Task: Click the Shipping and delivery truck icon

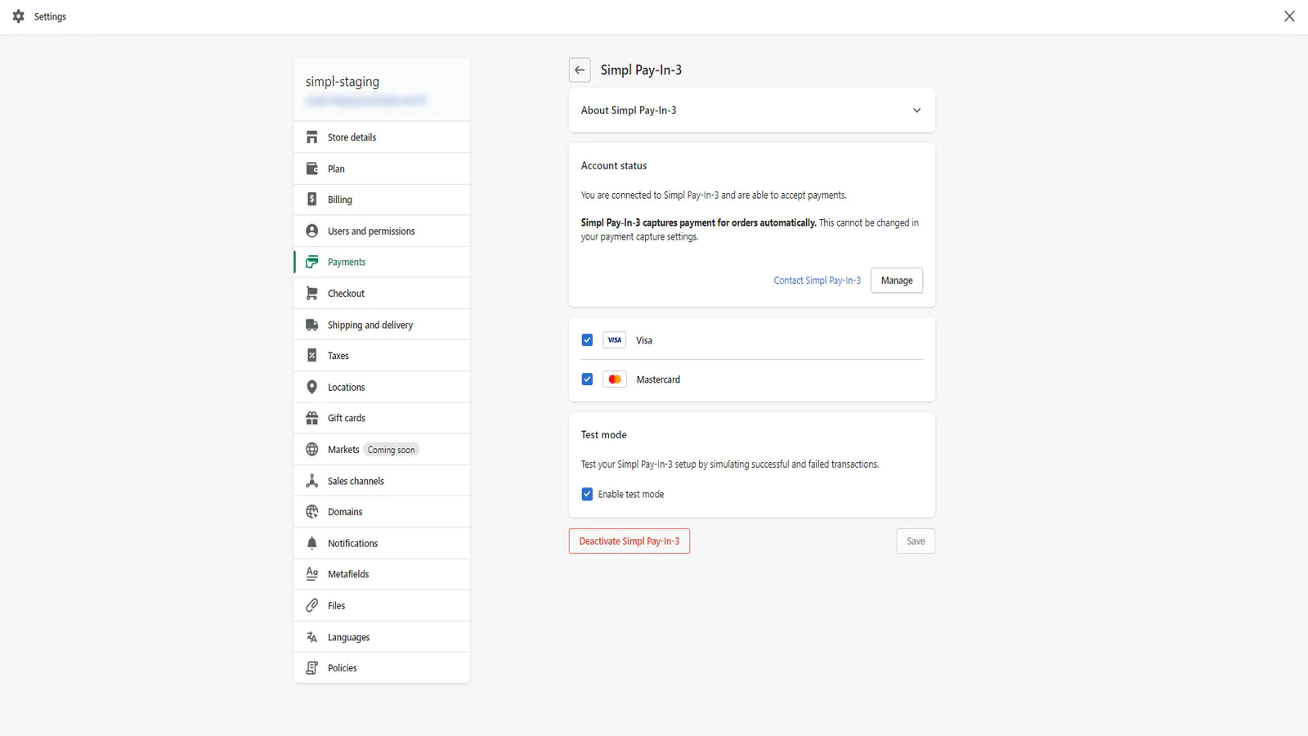Action: 311,325
